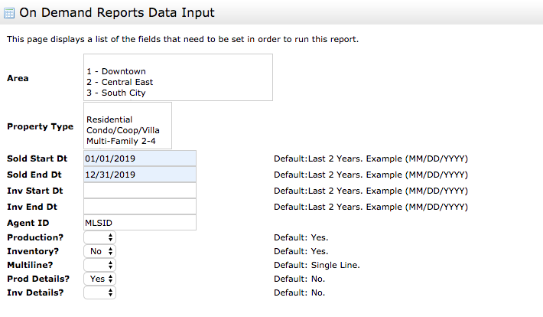The width and height of the screenshot is (543, 317).
Task: Click the date hint beside Sold Start Dt
Action: click(x=371, y=158)
